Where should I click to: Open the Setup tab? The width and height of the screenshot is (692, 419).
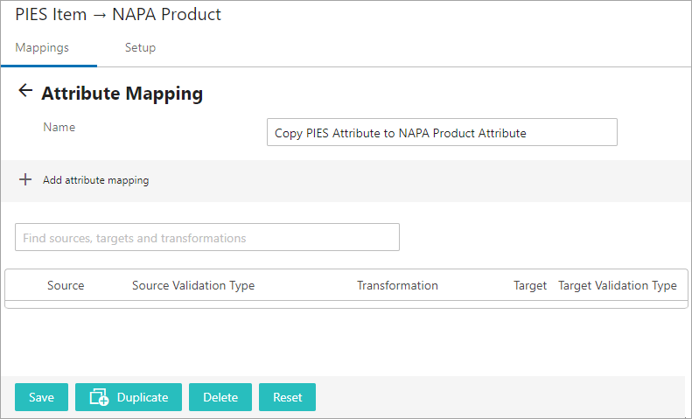(x=140, y=47)
